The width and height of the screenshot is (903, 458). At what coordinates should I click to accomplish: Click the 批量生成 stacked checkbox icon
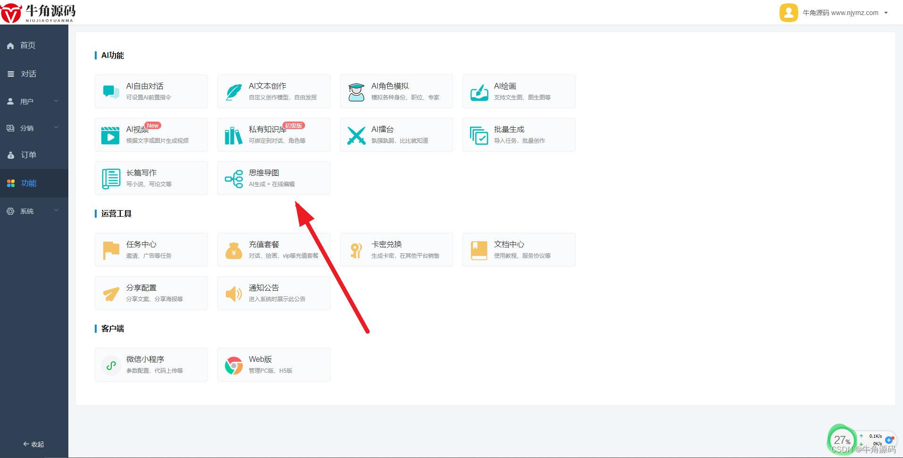pos(479,135)
